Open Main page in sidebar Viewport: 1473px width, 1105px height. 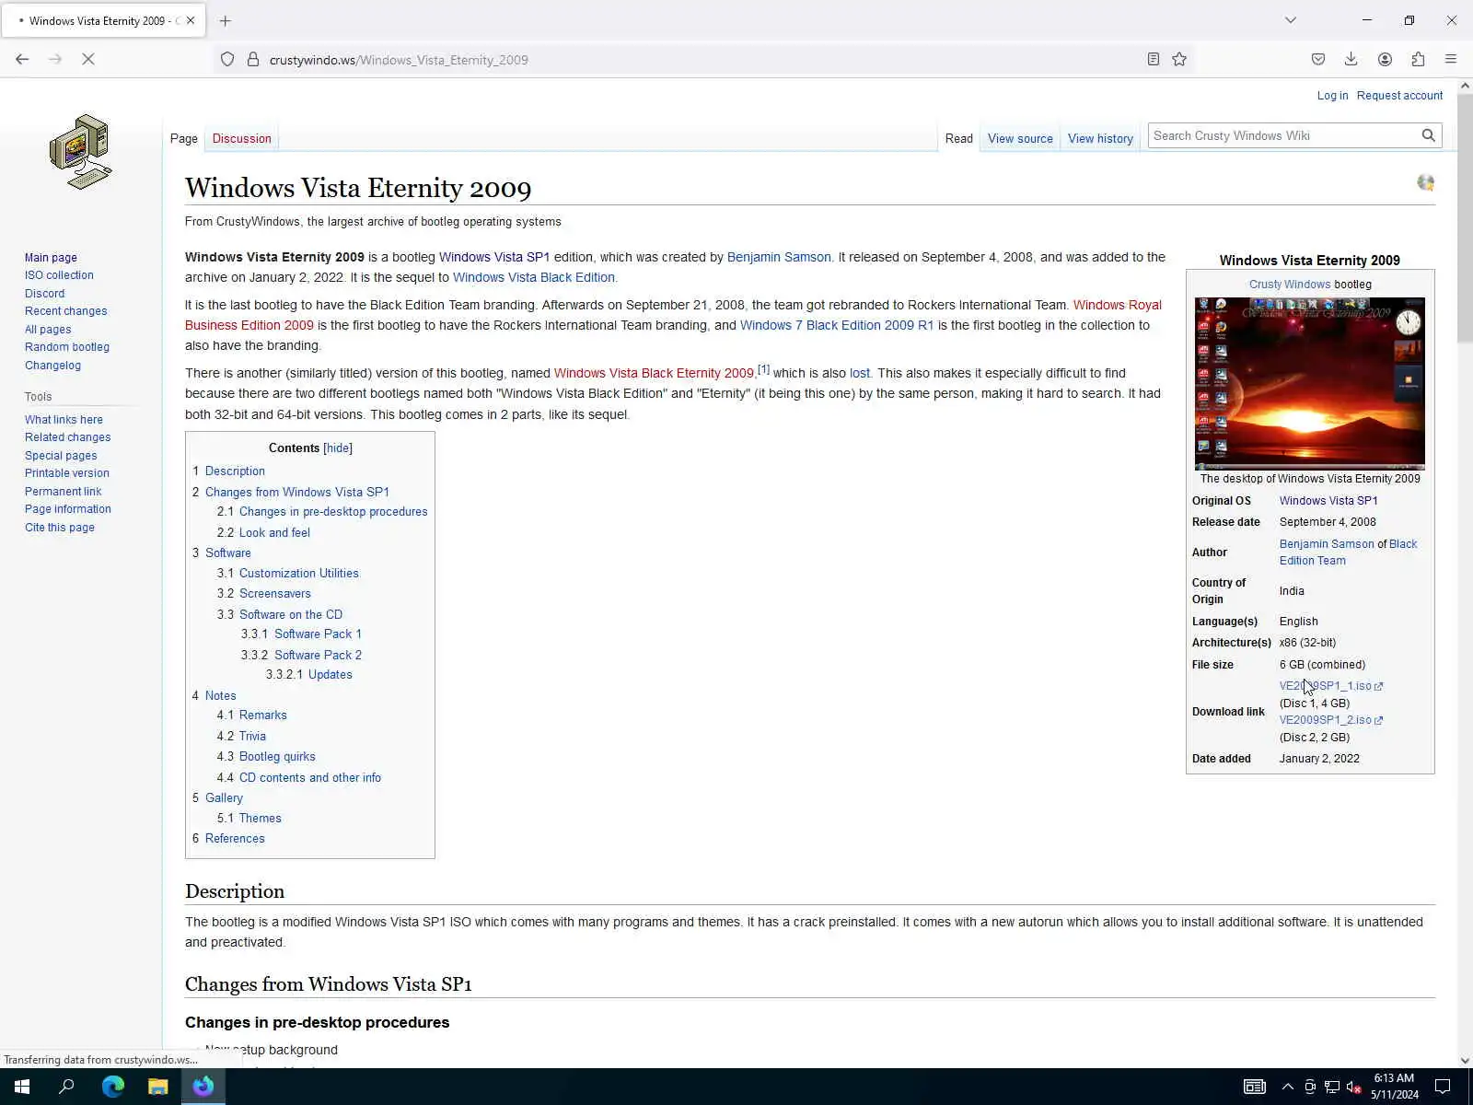pos(51,258)
